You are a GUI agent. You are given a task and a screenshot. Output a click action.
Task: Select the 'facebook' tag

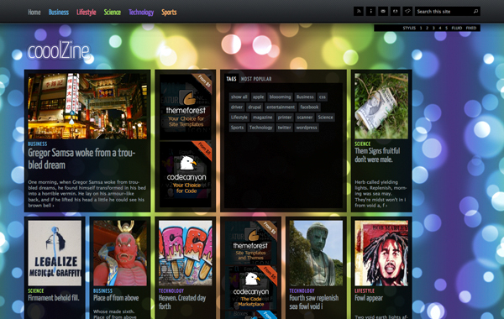309,107
